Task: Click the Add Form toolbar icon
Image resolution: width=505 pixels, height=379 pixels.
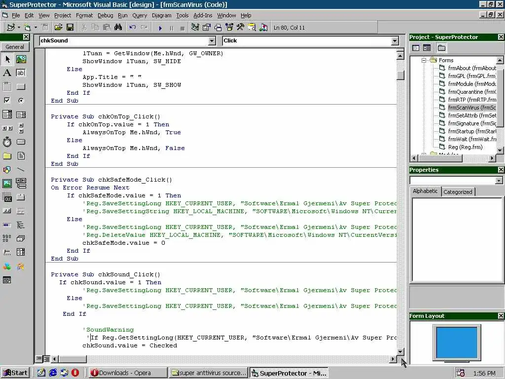Action: point(28,28)
